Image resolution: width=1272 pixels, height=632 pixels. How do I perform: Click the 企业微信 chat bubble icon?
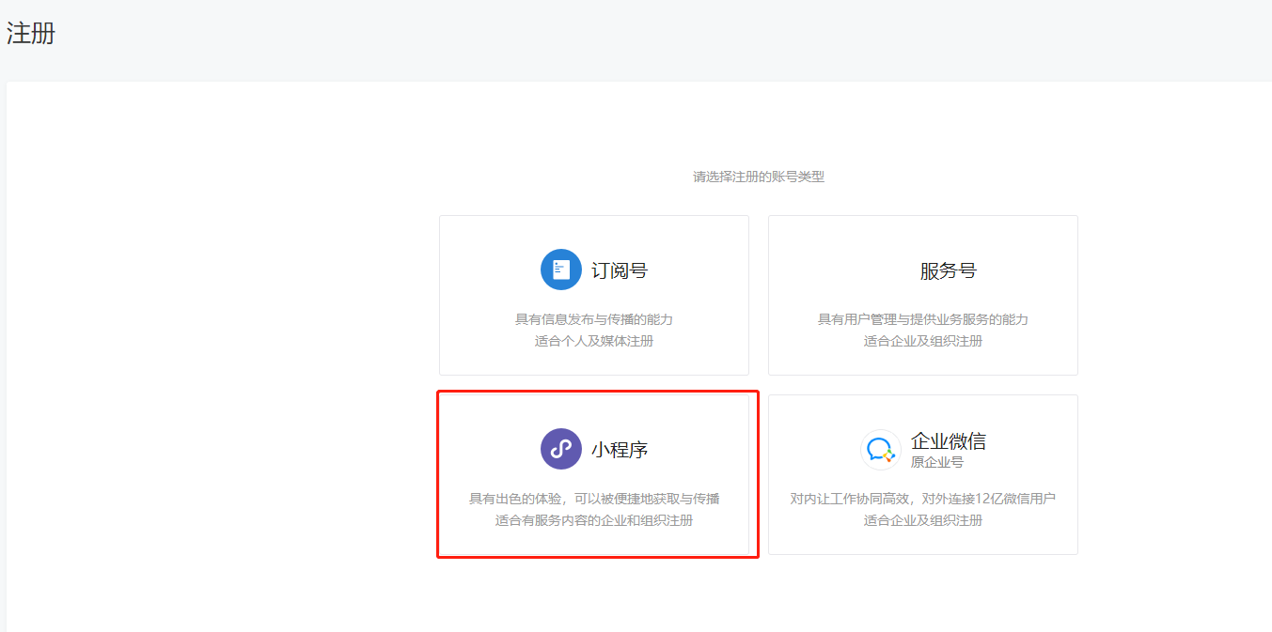coord(881,450)
